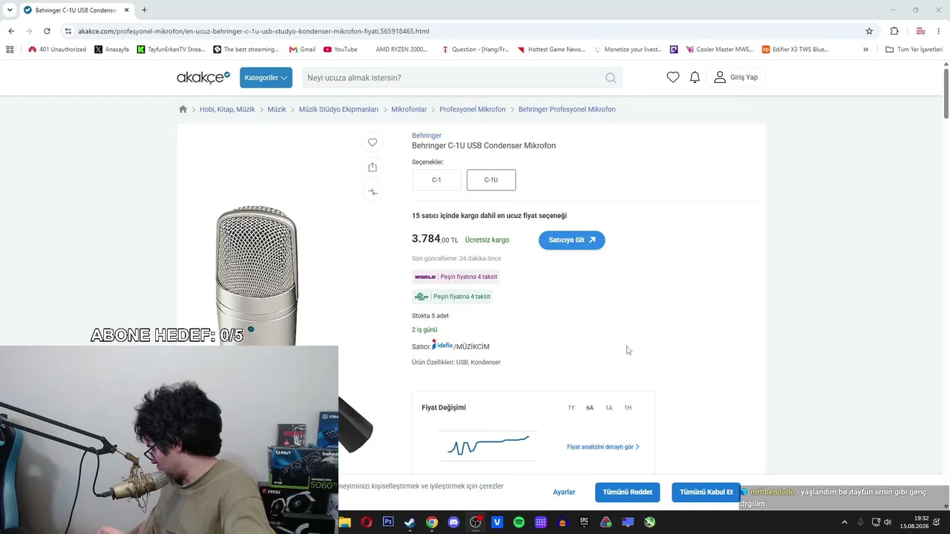Show 6A price history range
950x534 pixels.
tap(590, 408)
